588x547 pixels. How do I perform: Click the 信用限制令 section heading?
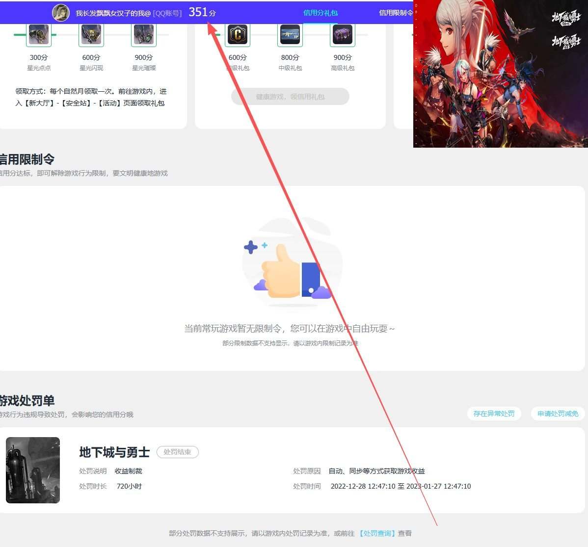[x=27, y=159]
